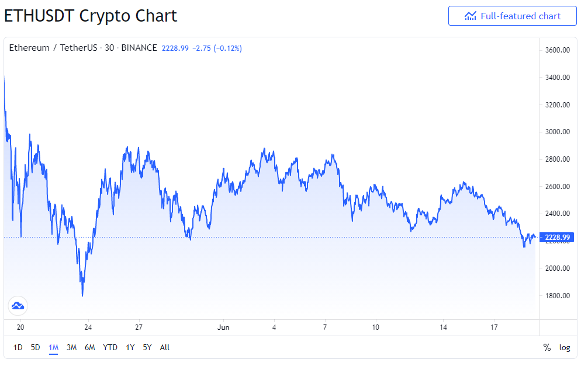
Task: Click chart icon in Full-featured chart button
Action: [x=471, y=16]
